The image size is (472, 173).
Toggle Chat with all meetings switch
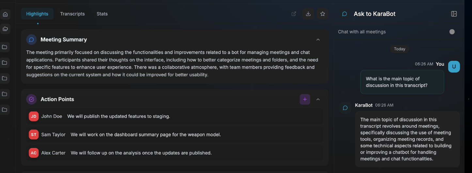[452, 32]
